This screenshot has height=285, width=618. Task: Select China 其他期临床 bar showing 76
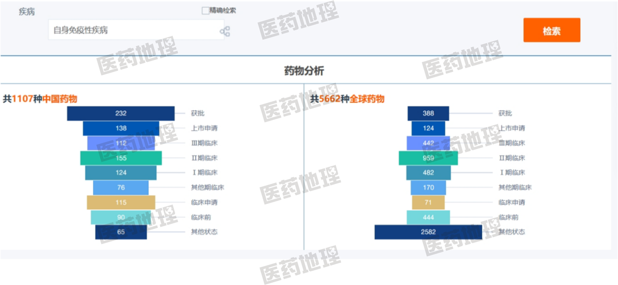coord(121,187)
